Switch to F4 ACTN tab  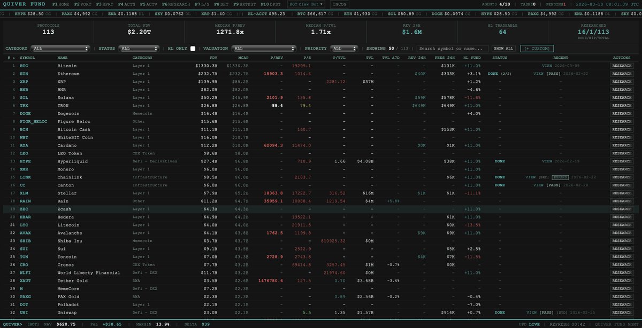(126, 4)
